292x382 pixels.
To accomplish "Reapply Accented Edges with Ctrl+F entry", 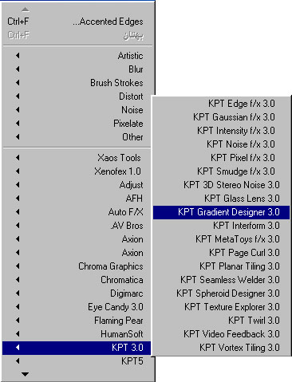I will (77, 22).
